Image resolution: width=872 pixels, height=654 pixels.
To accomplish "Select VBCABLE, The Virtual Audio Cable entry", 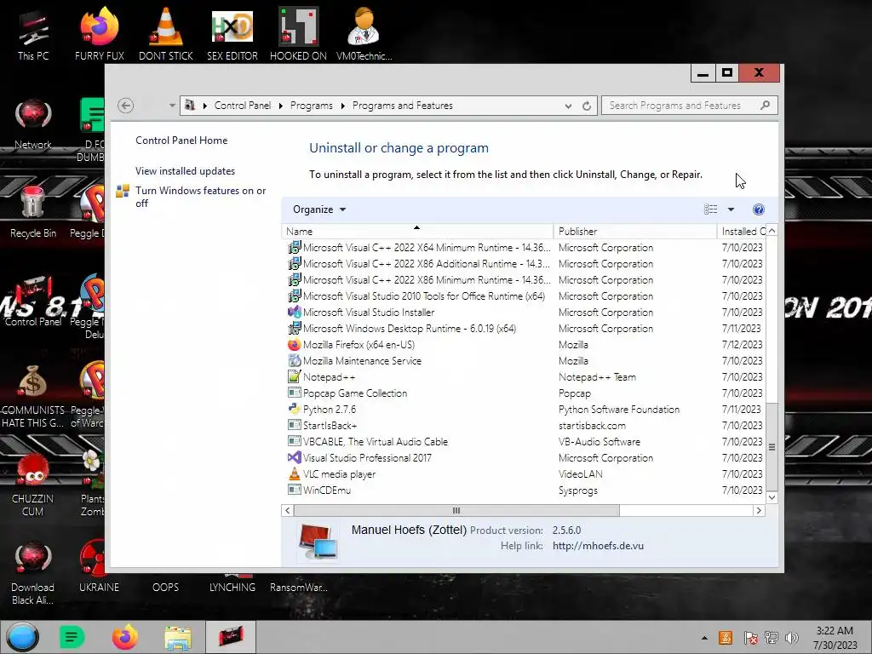I will point(524,442).
